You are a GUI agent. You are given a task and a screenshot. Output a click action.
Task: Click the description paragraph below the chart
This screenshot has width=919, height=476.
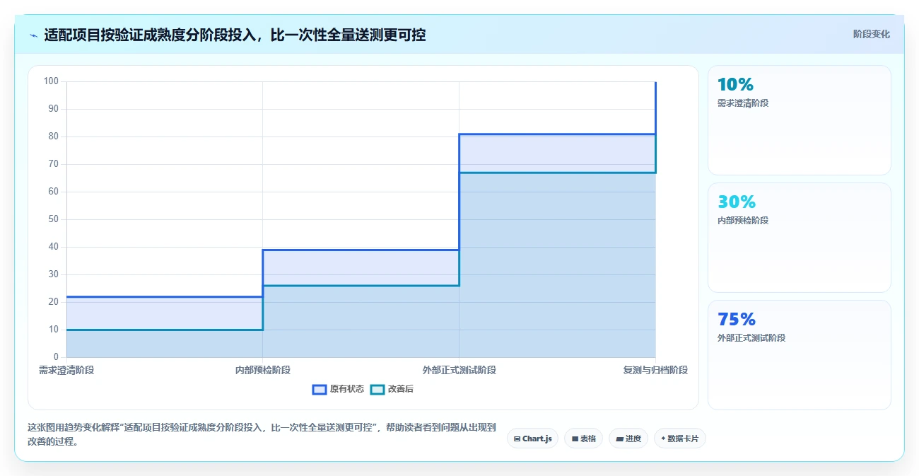pos(262,435)
